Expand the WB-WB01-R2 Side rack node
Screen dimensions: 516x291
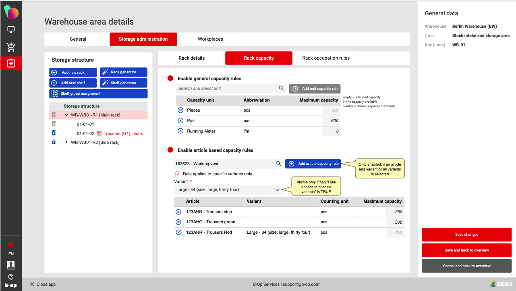(x=66, y=142)
